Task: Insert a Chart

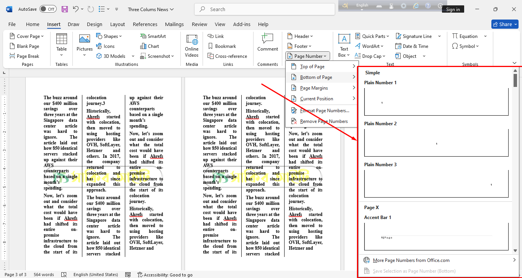Action: (x=149, y=46)
